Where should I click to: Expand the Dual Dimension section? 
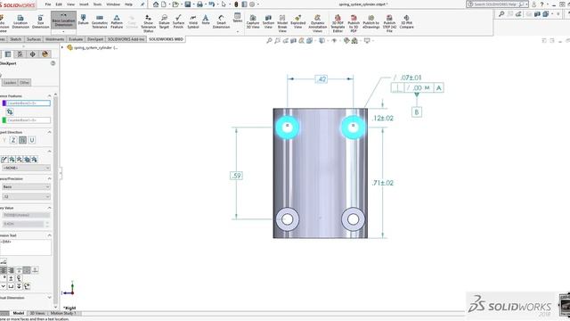click(50, 298)
